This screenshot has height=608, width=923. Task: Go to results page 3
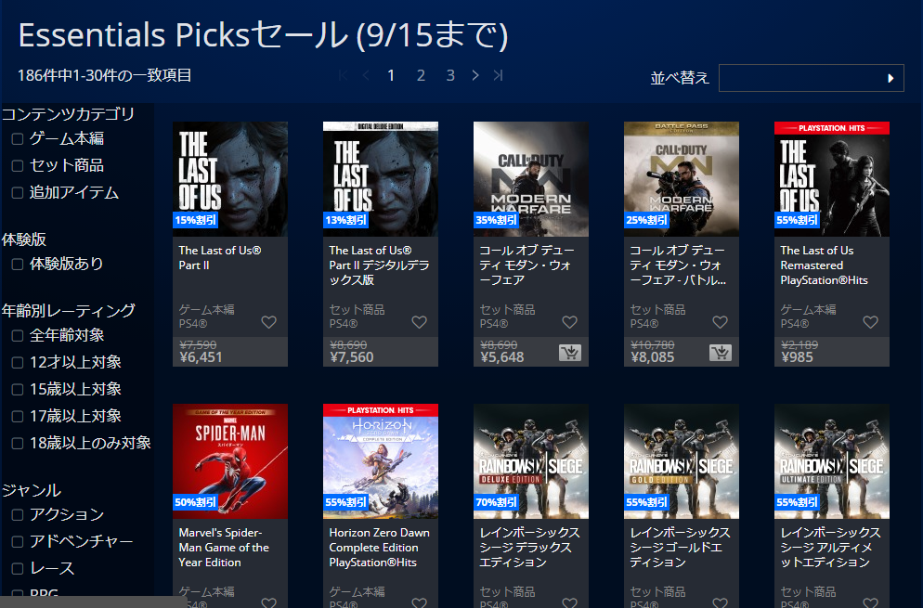click(450, 75)
